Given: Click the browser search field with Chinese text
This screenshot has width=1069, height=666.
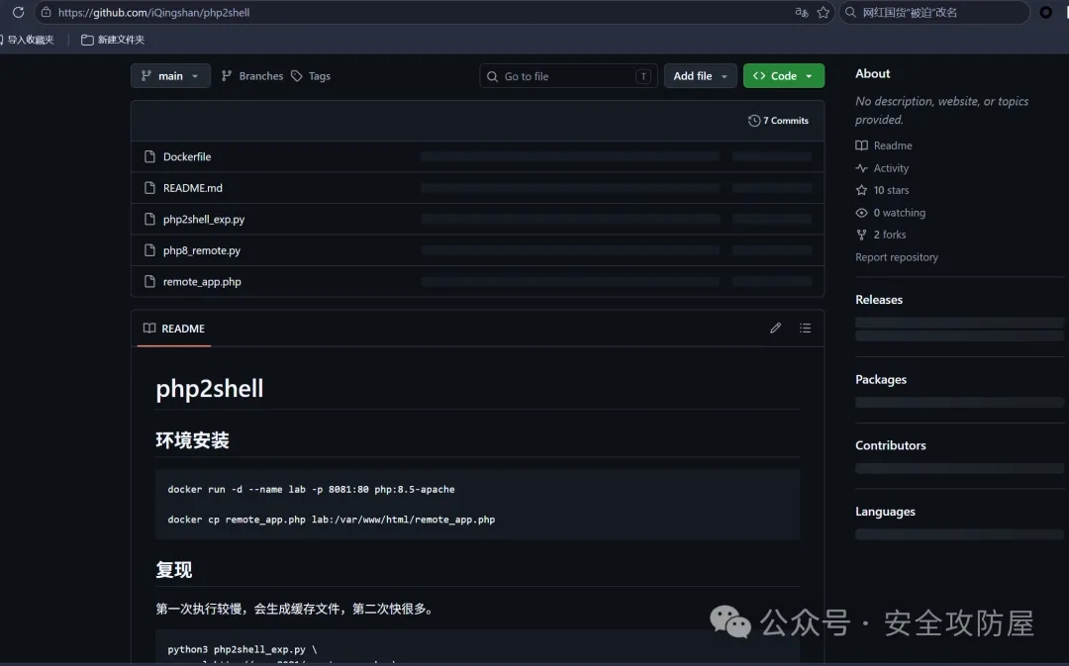Looking at the screenshot, I should pyautogui.click(x=934, y=12).
